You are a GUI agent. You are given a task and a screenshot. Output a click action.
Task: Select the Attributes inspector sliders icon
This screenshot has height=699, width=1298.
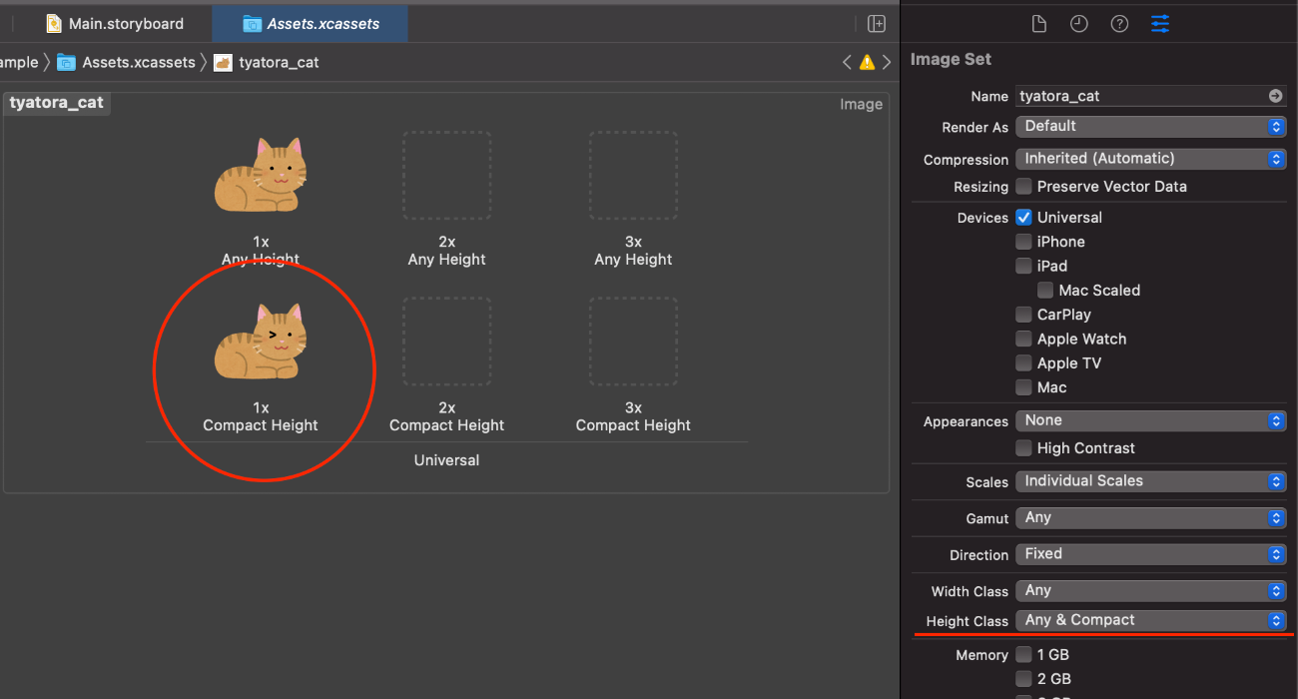pos(1160,24)
